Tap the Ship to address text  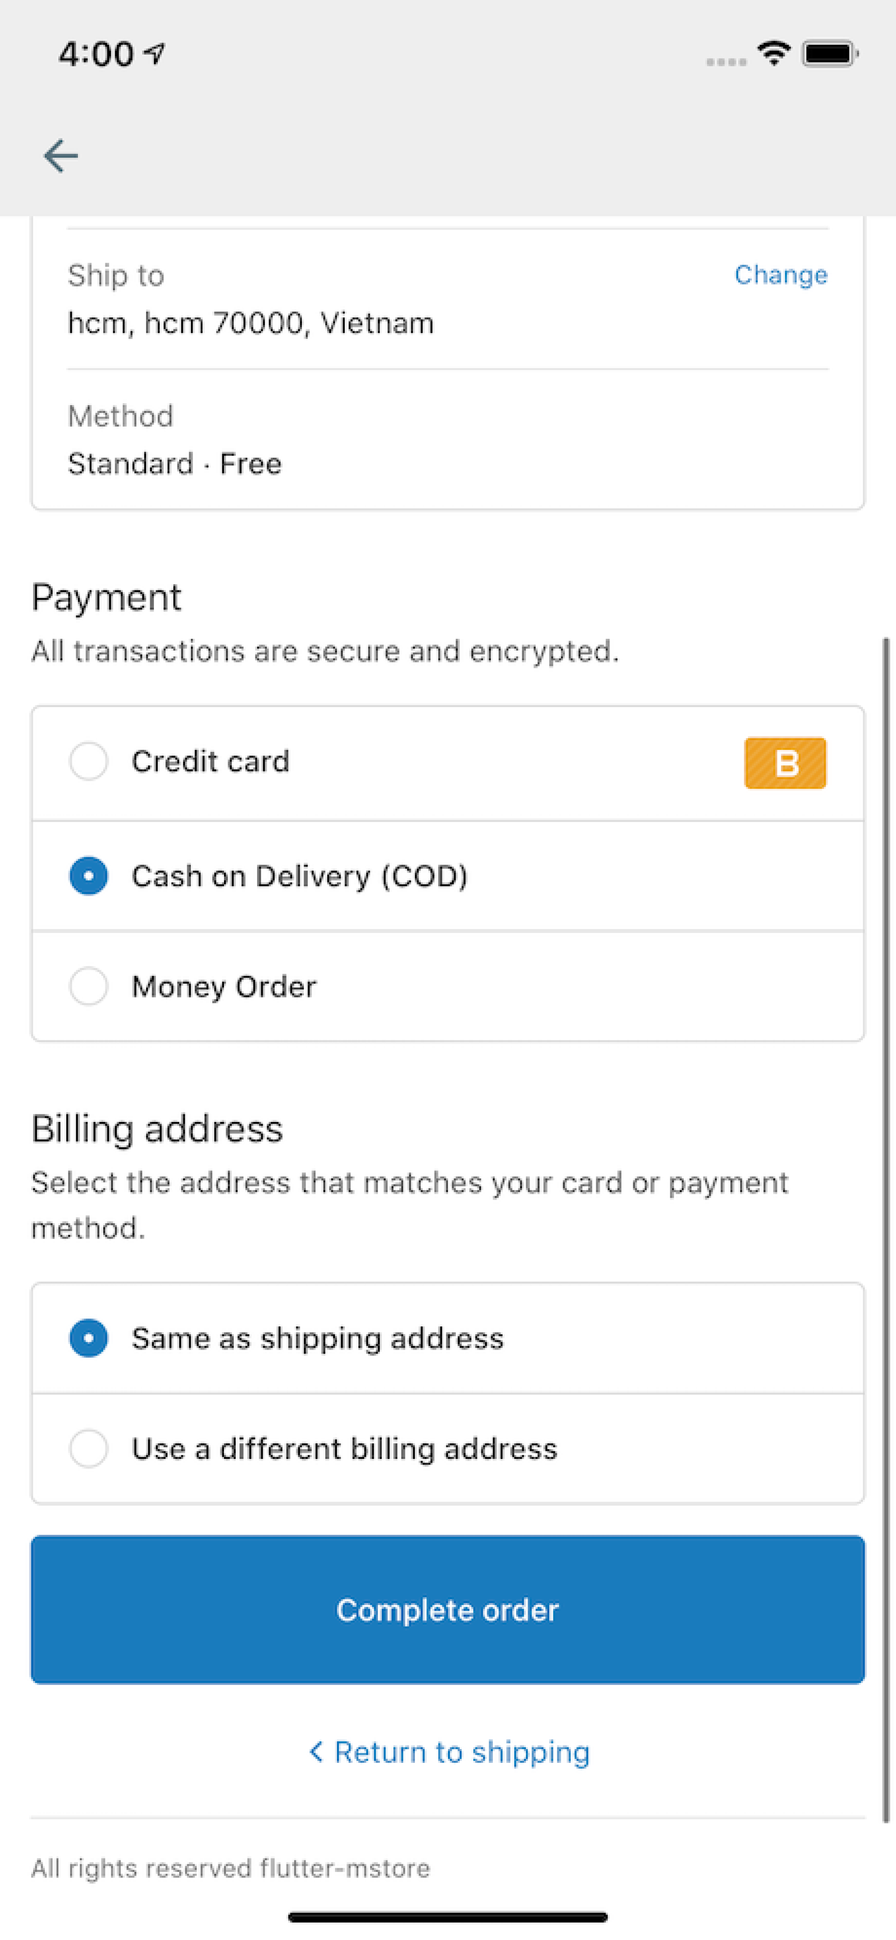tap(251, 323)
